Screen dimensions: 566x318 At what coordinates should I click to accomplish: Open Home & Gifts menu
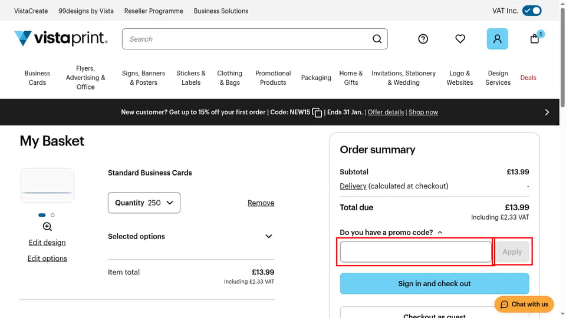click(351, 78)
